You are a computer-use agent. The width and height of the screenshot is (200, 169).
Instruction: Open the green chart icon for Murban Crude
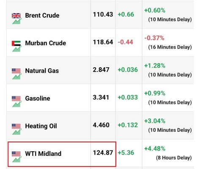(x=17, y=49)
